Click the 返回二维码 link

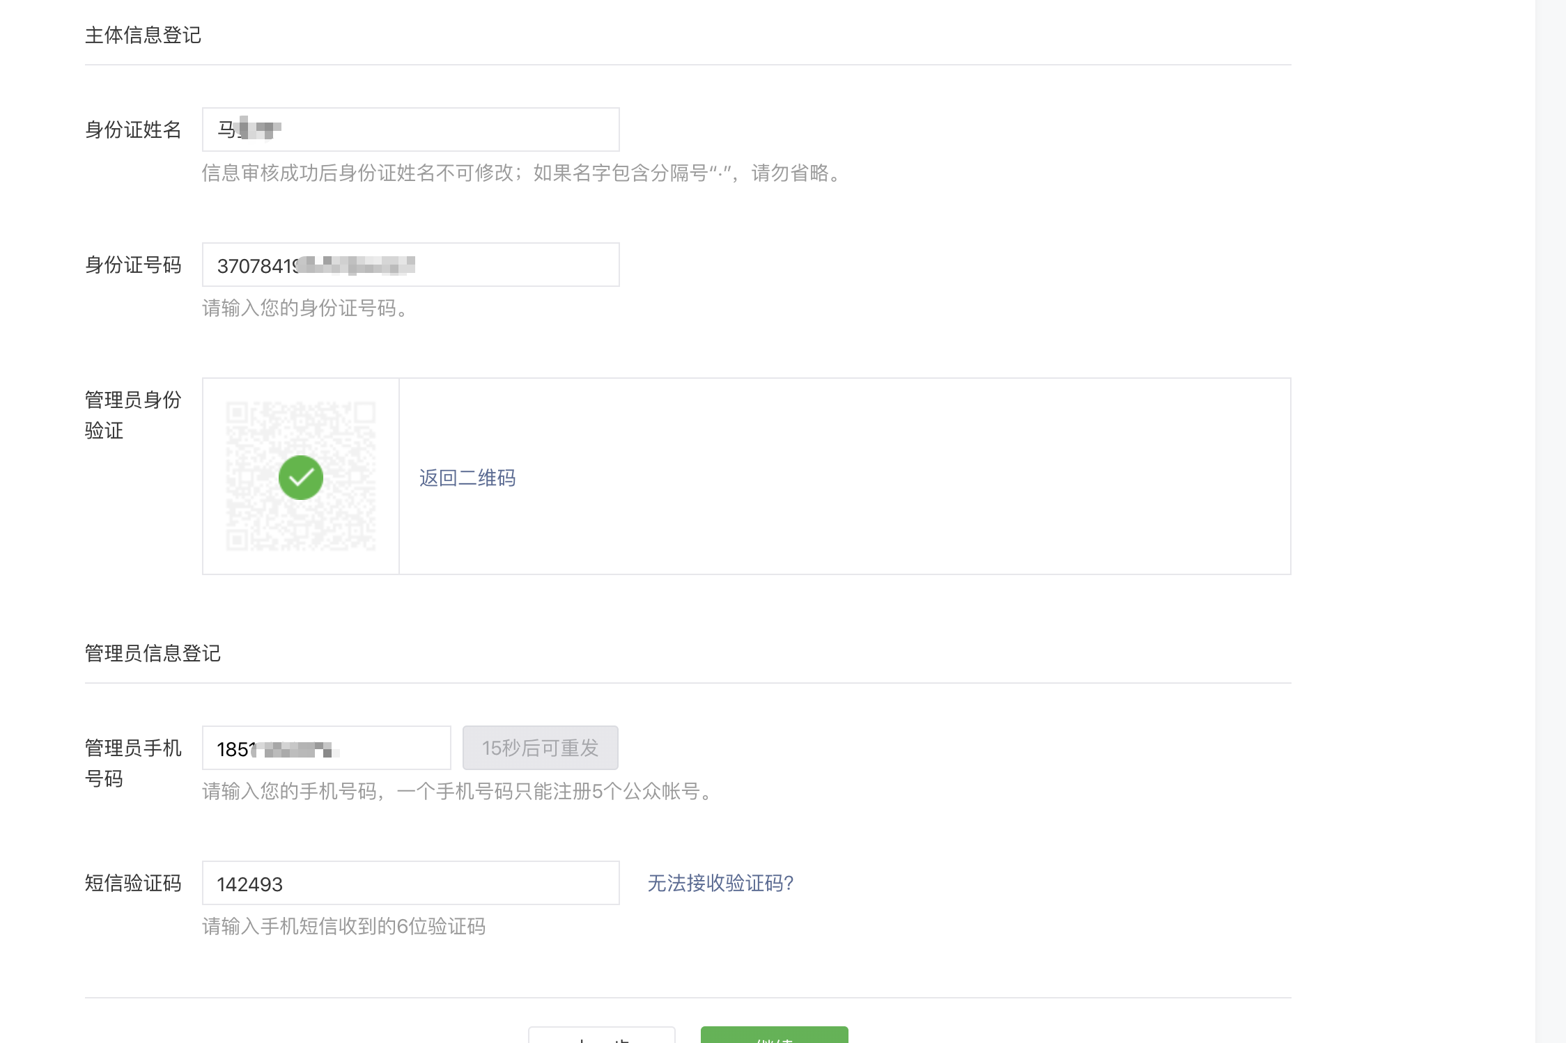[x=467, y=478]
